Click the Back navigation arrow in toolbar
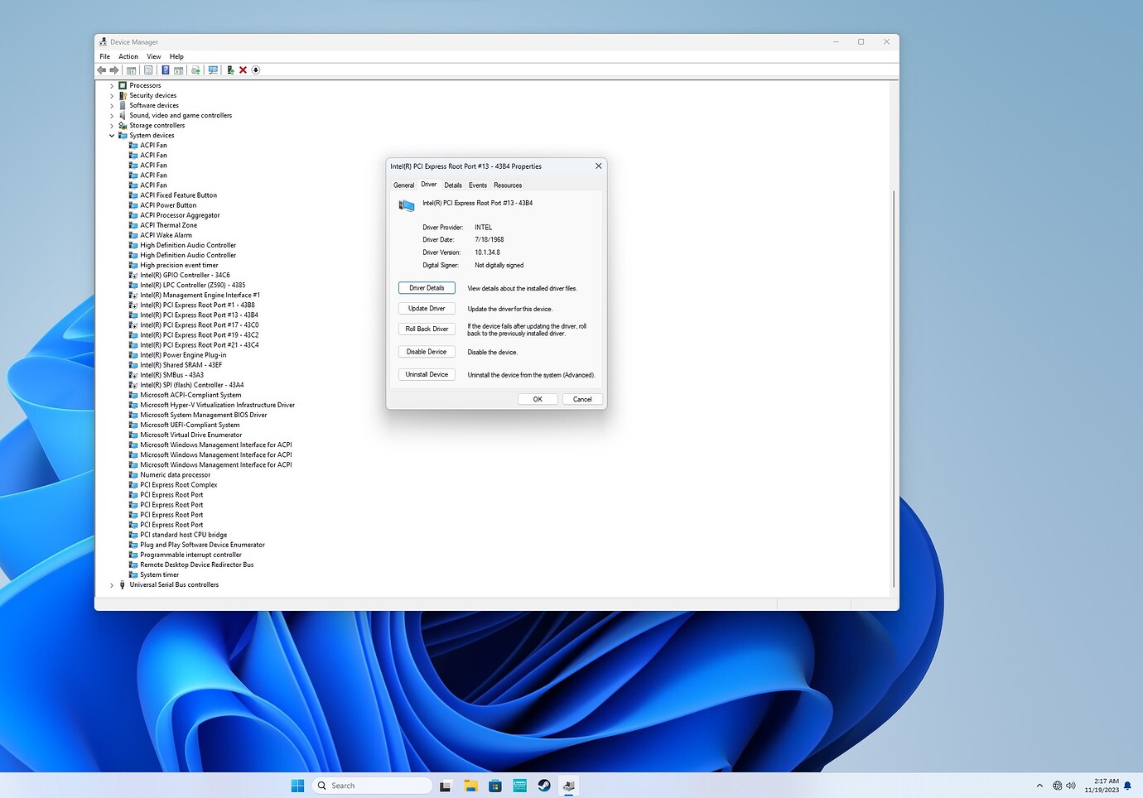Screen dimensions: 1143x798 [101, 70]
